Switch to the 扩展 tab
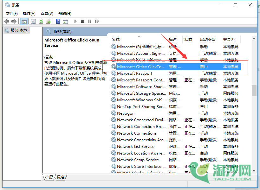The height and width of the screenshot is (190, 260). pyautogui.click(x=49, y=177)
